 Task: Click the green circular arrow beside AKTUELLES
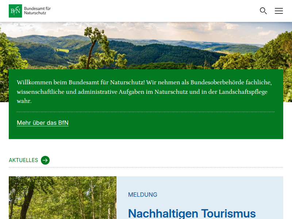pos(45,160)
